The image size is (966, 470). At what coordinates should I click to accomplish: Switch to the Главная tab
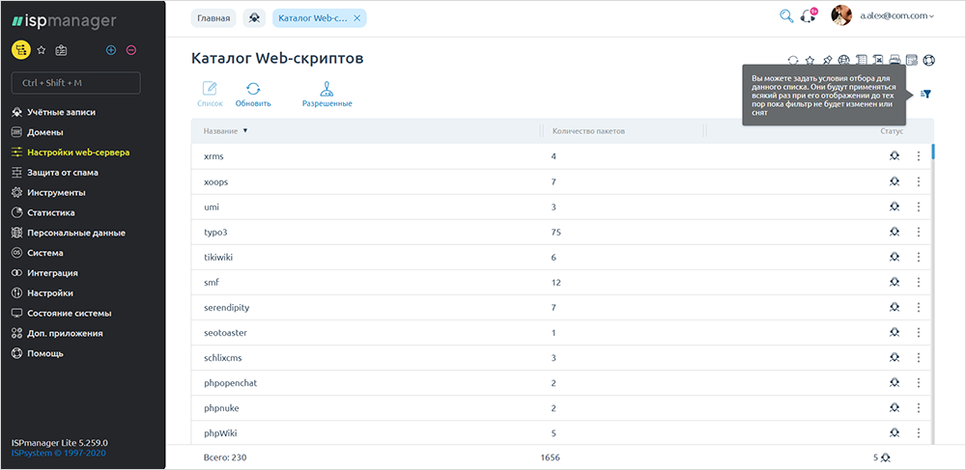[213, 18]
